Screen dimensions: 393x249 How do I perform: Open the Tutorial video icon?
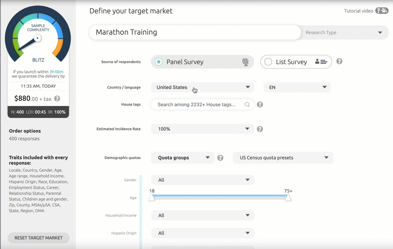coord(382,11)
